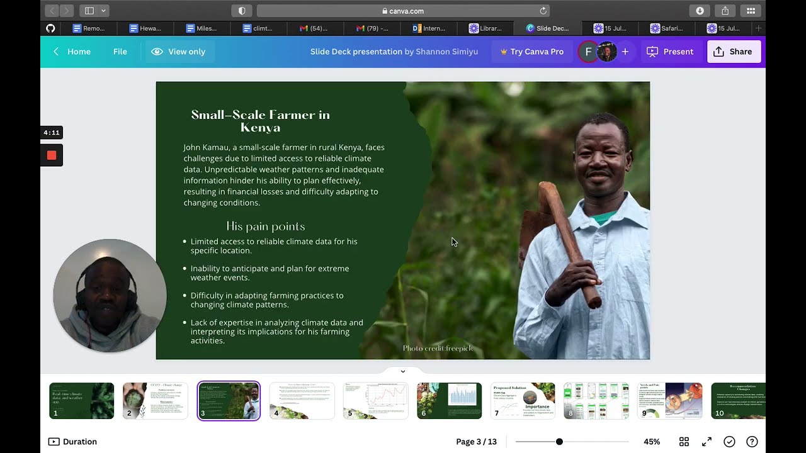Switch to the Gmail (79) tab

[x=372, y=28]
